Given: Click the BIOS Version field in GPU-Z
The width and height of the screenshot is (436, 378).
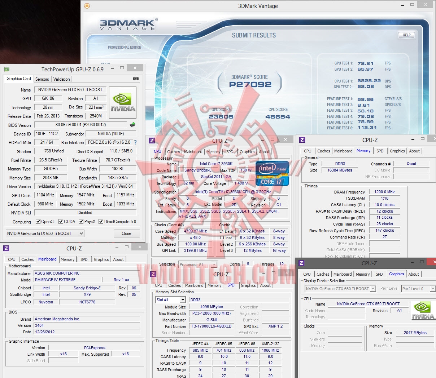Looking at the screenshot, I should [81, 125].
